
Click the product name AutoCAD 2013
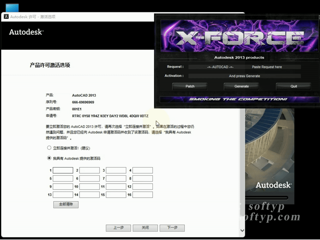pyautogui.click(x=84, y=95)
